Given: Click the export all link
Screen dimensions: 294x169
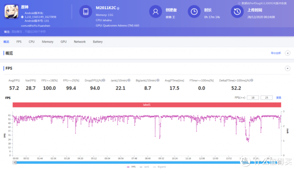Looking at the screenshot, I should 276,53.
